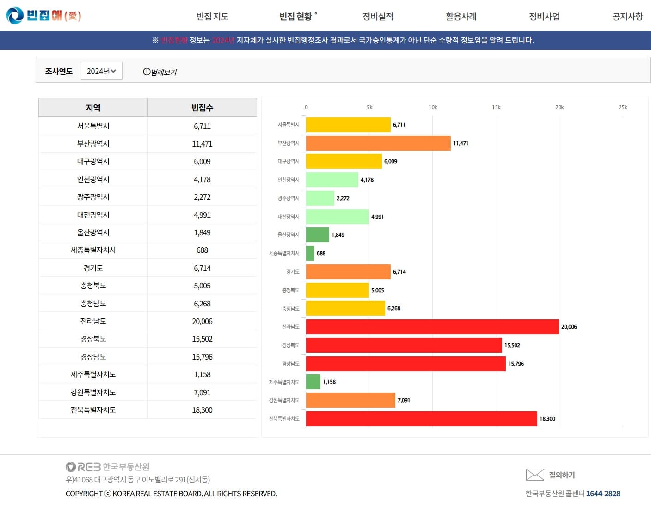
Task: Click the 빈집수 column header
Action: click(202, 107)
